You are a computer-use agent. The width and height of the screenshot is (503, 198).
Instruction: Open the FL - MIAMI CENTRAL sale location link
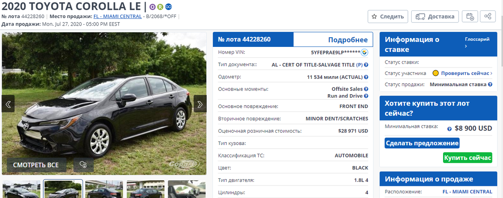point(117,17)
